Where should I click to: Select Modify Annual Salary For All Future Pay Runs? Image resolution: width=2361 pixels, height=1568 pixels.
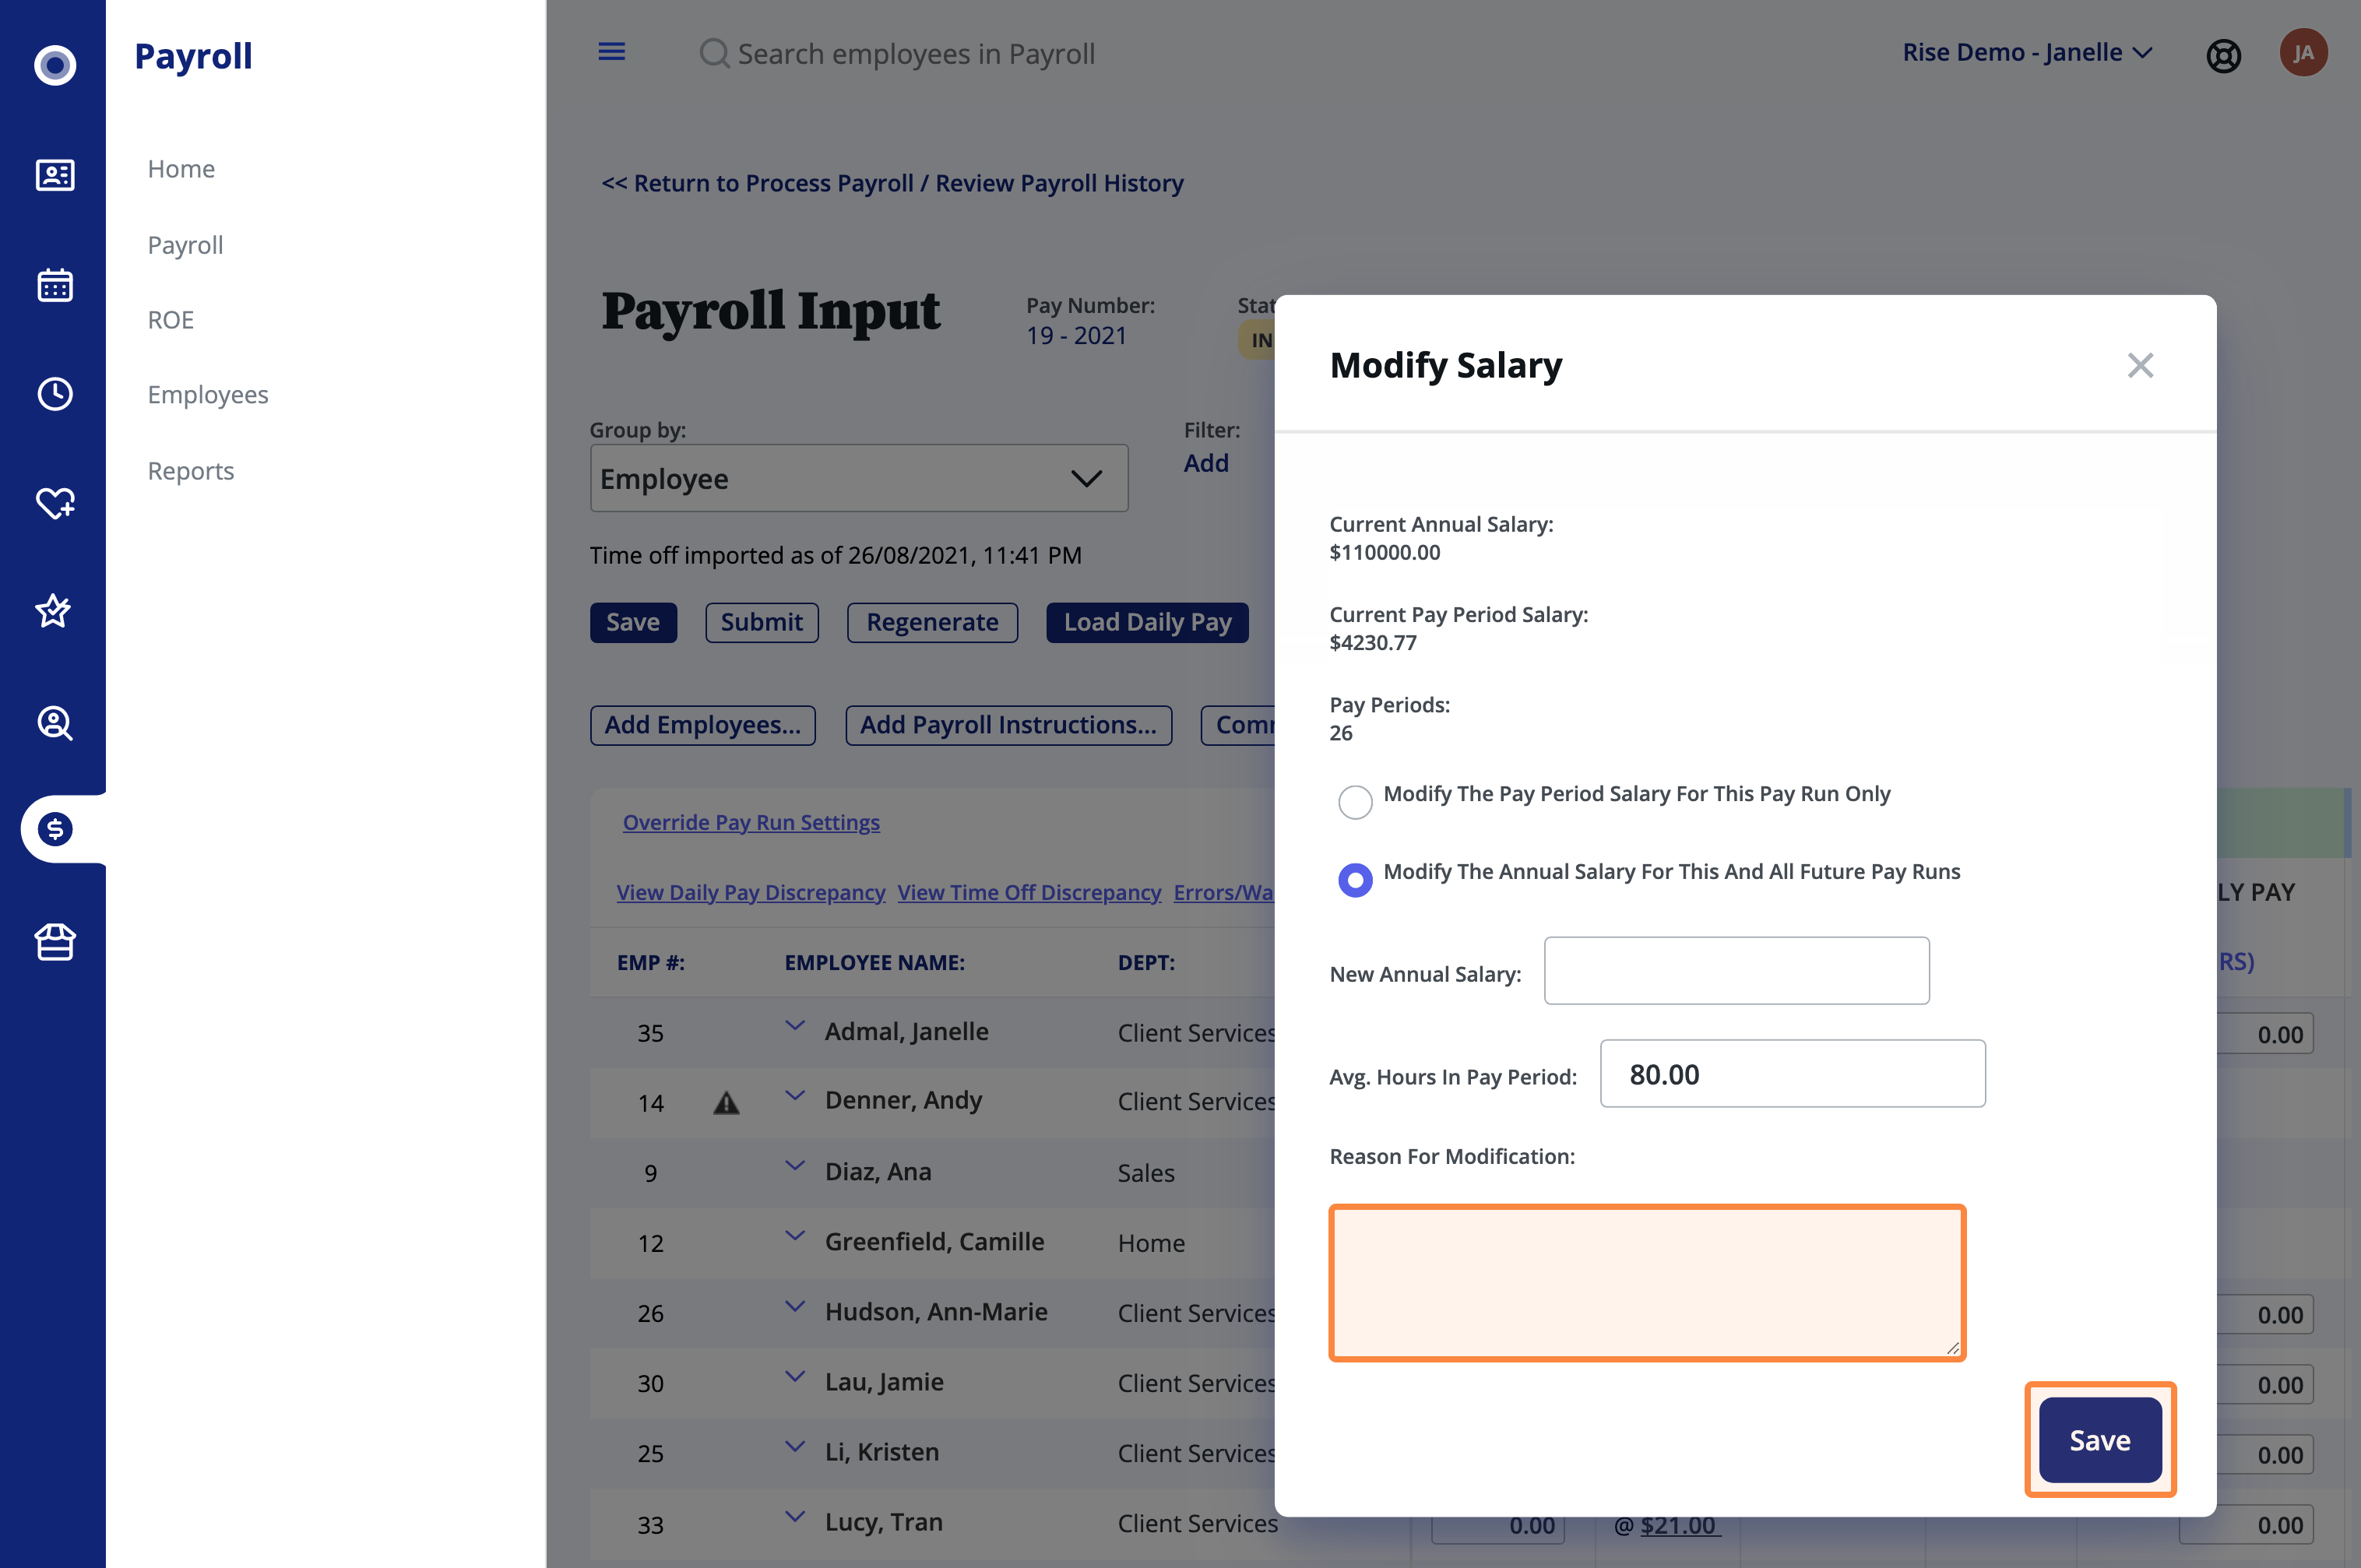[x=1355, y=880]
